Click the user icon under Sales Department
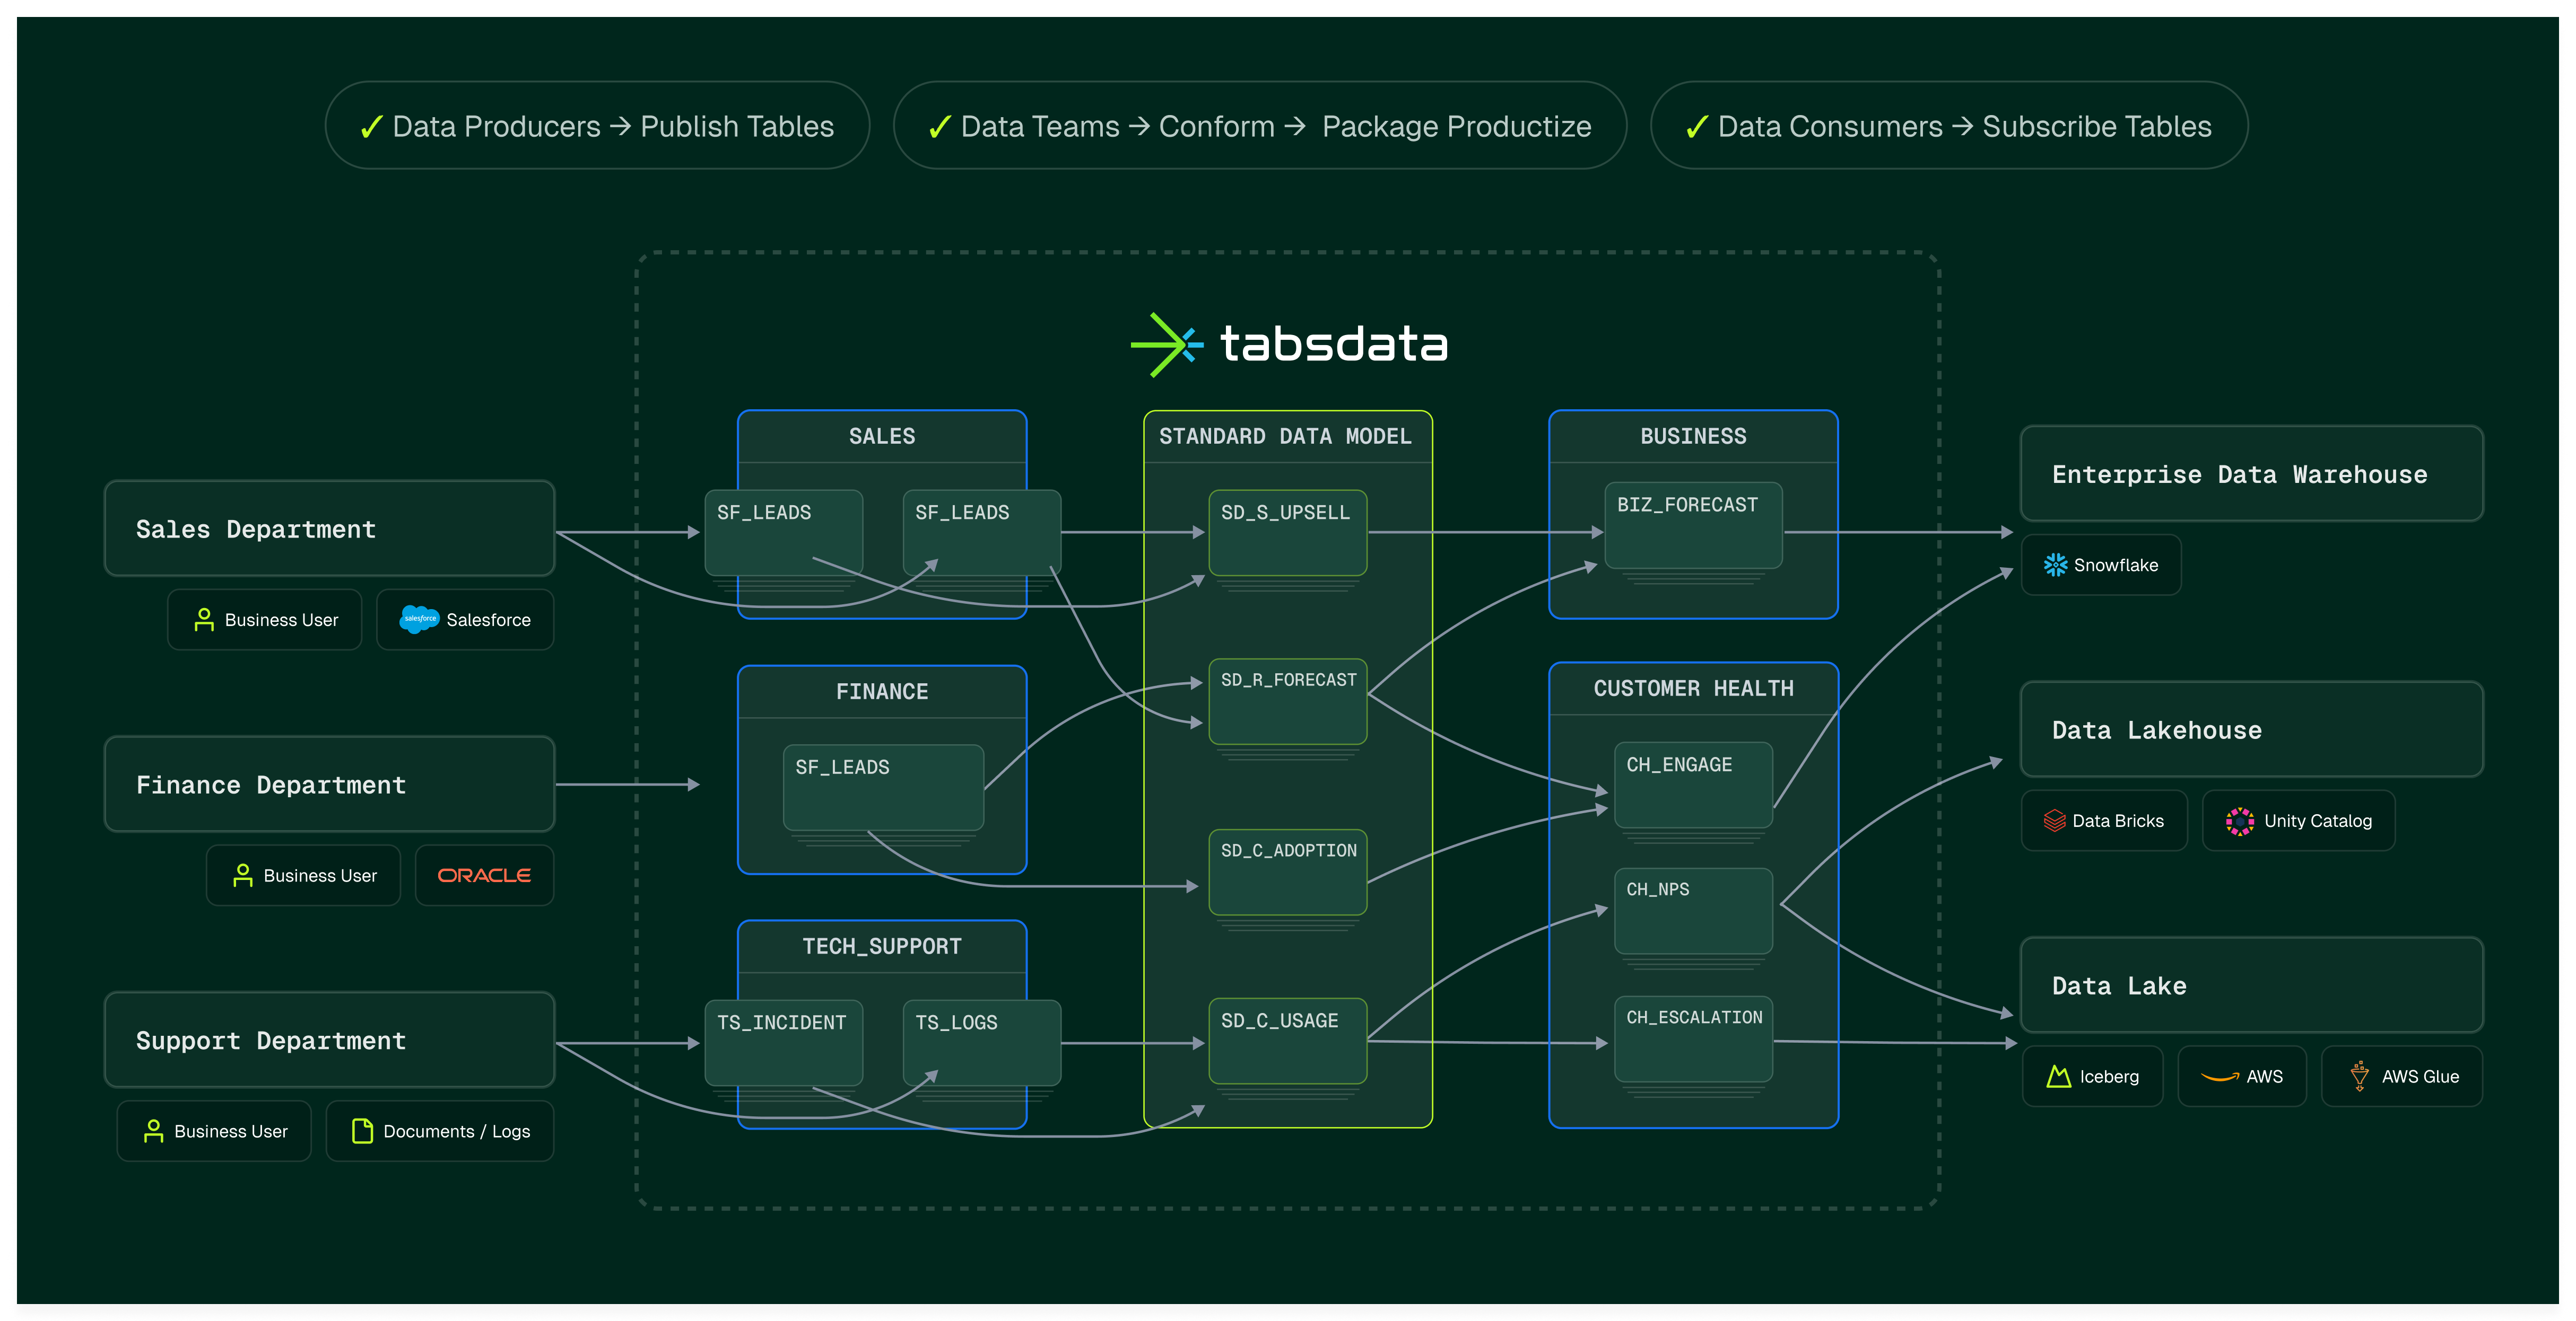This screenshot has height=1321, width=2576. click(x=204, y=620)
